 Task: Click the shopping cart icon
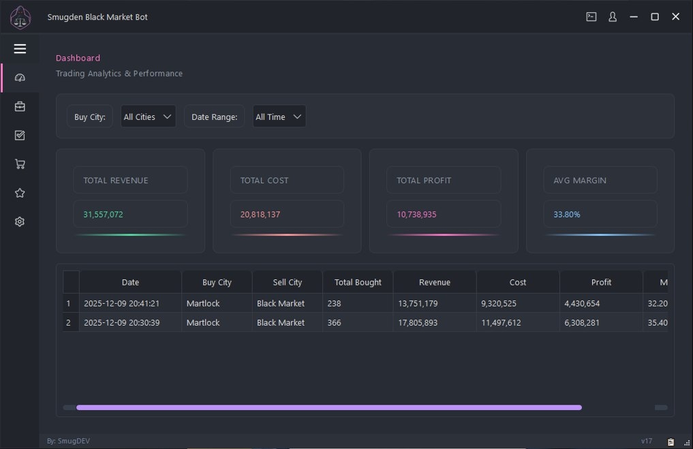click(19, 164)
